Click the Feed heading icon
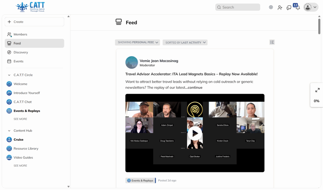 pos(119,22)
